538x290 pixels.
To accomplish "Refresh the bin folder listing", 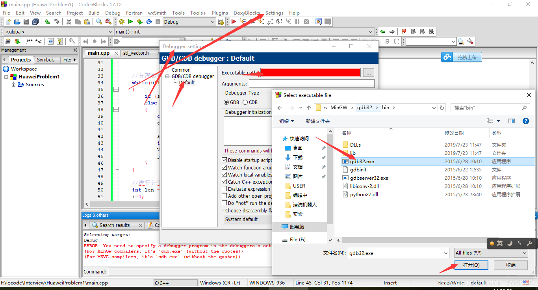I will pyautogui.click(x=442, y=108).
